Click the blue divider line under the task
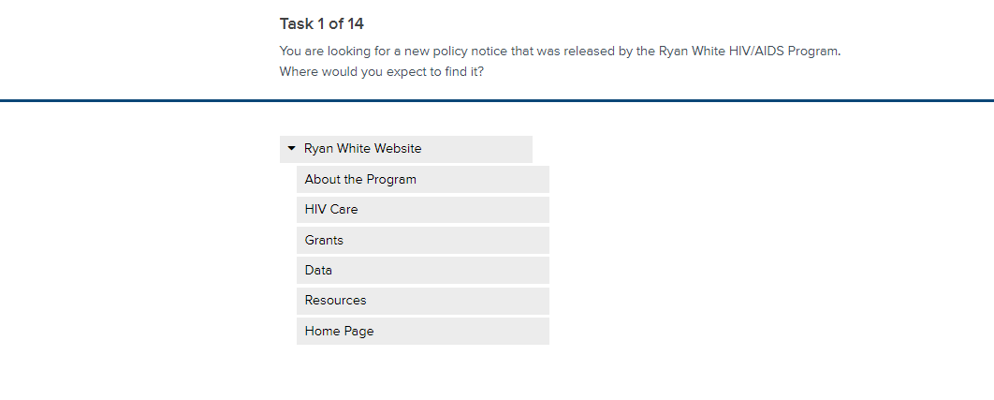Image resolution: width=994 pixels, height=400 pixels. [x=497, y=100]
